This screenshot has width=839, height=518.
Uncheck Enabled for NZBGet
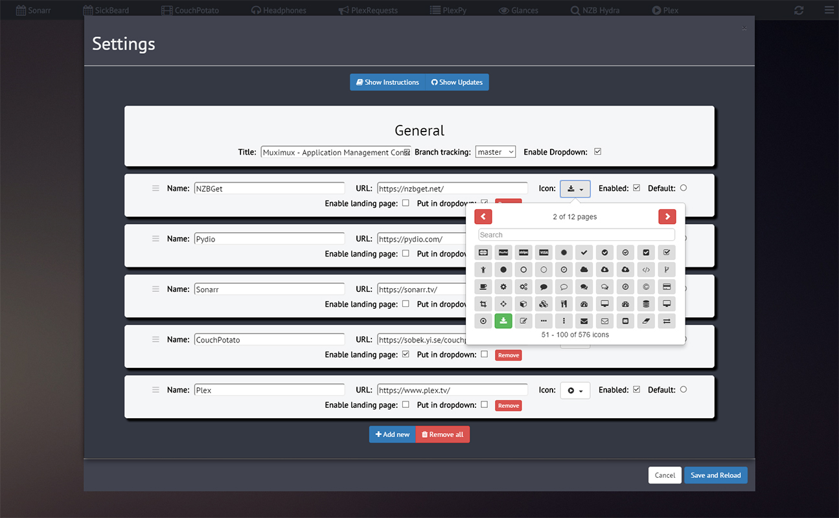tap(636, 188)
